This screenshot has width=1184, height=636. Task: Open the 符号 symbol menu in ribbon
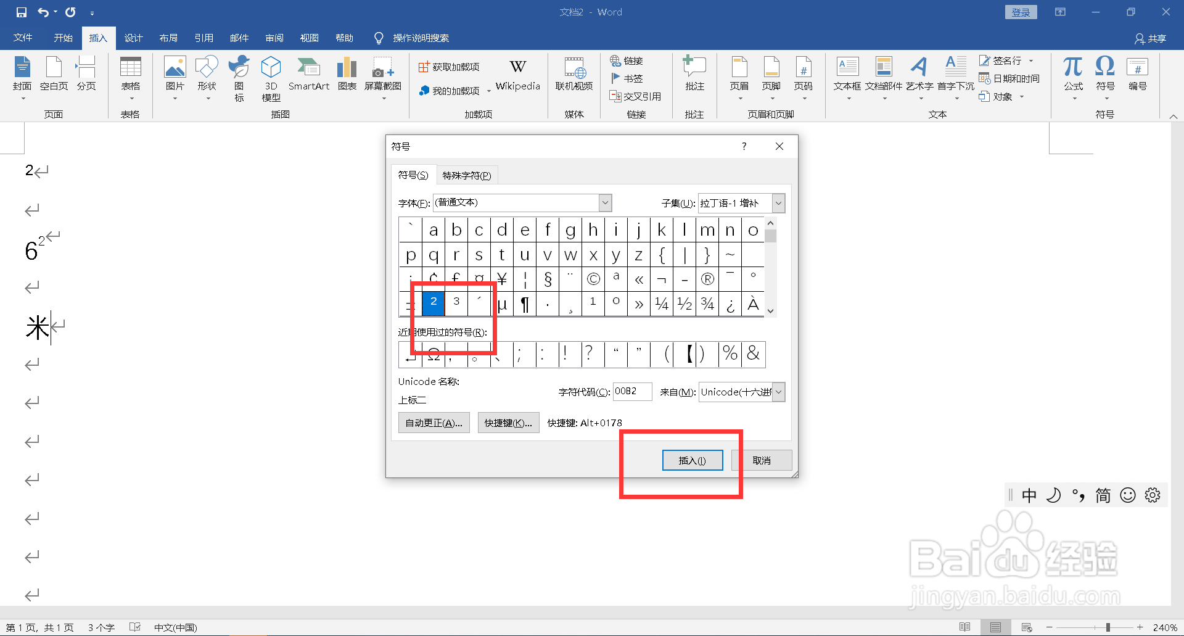[x=1105, y=78]
